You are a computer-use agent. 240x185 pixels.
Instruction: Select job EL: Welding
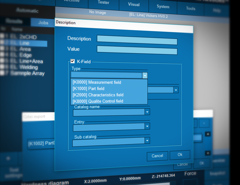[x=24, y=67]
